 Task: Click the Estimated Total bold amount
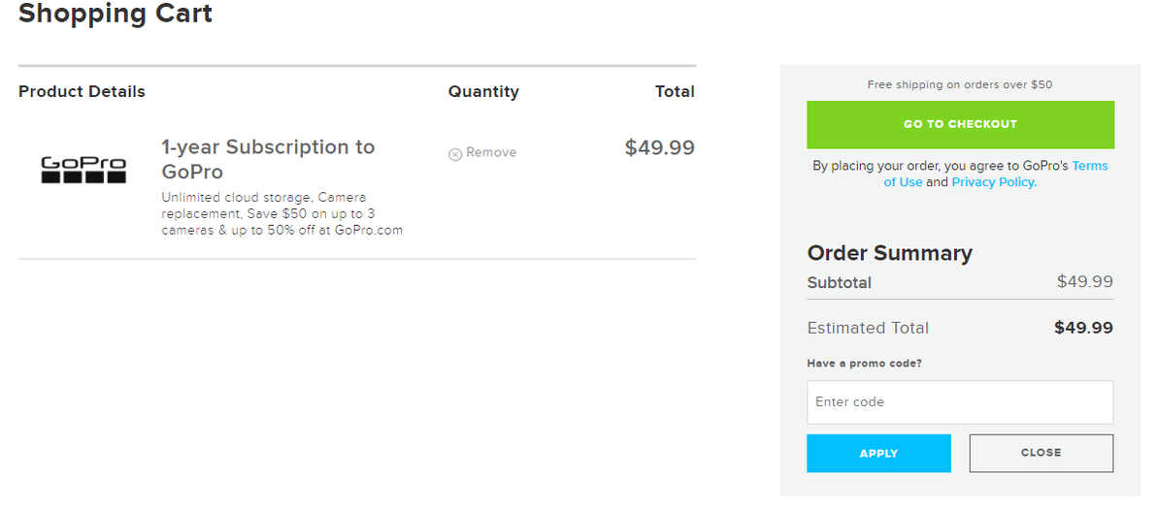pyautogui.click(x=1083, y=328)
